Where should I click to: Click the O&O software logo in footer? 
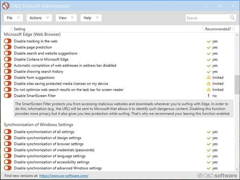tap(217, 175)
